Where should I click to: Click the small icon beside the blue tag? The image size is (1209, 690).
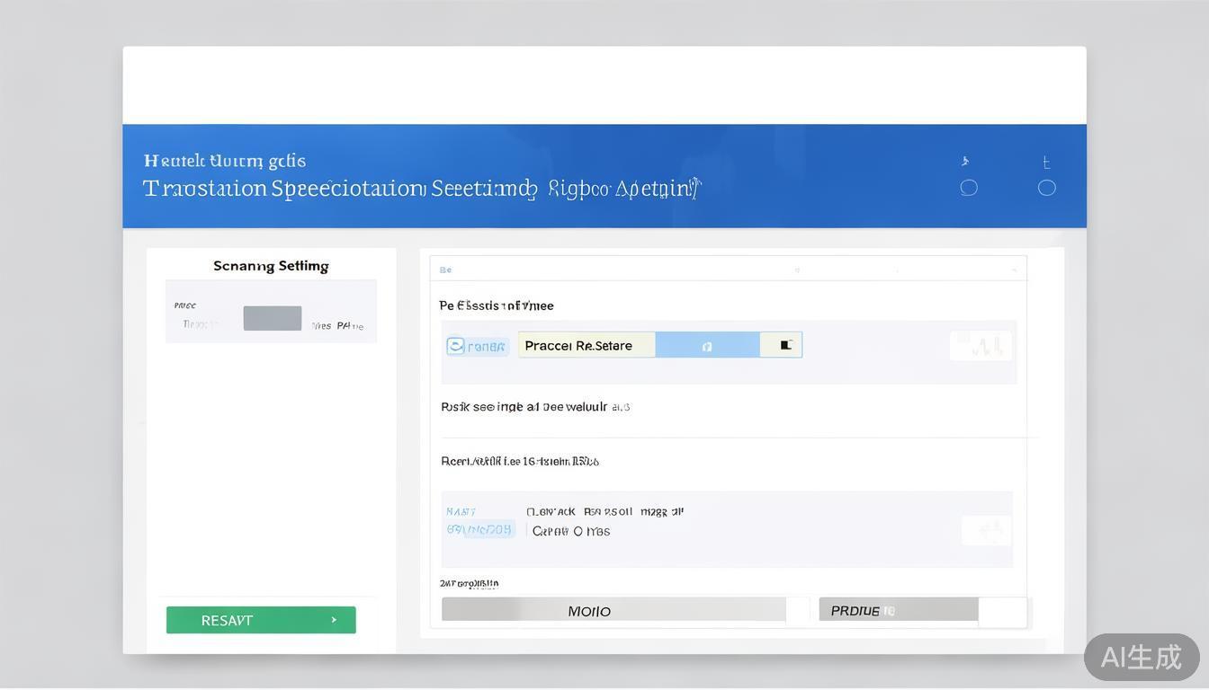[456, 346]
